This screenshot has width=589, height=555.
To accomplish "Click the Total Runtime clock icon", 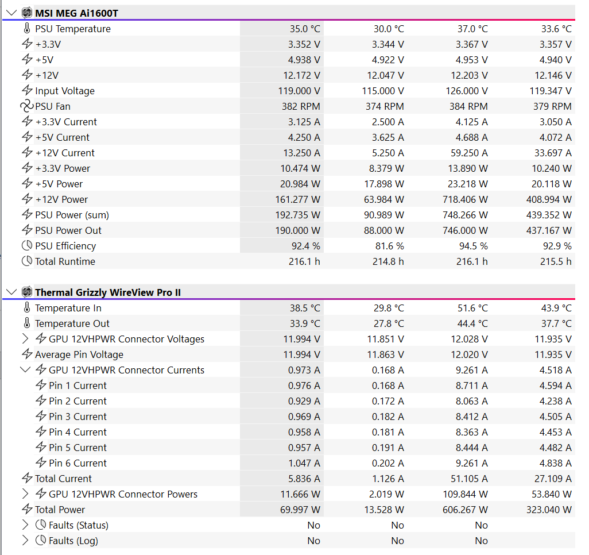I will pyautogui.click(x=27, y=261).
